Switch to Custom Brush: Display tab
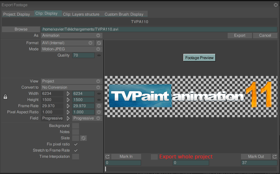280x174 pixels. [x=124, y=14]
